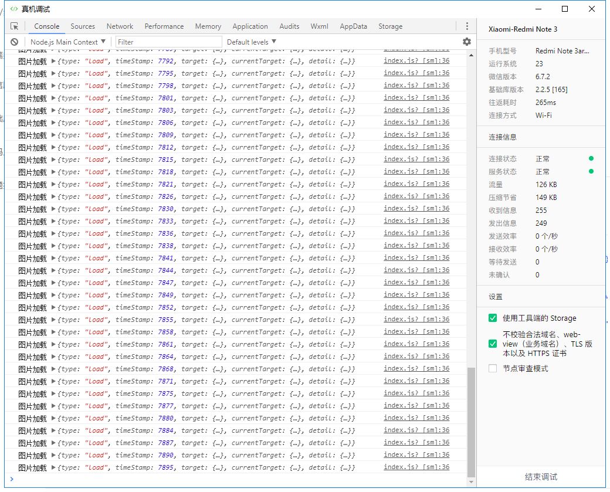Switch to the Network tab
This screenshot has height=492, width=610.
click(x=120, y=26)
